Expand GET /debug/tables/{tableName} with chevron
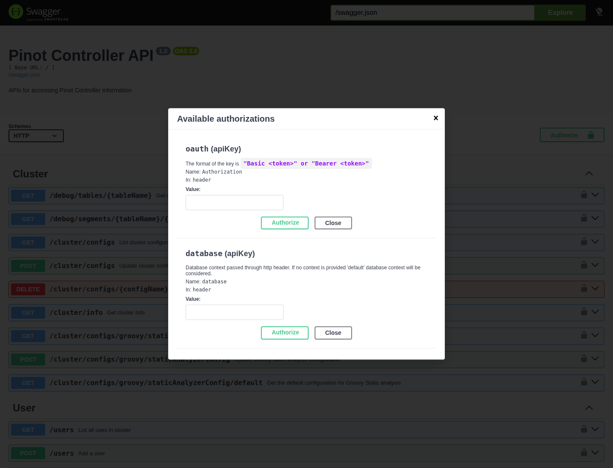 point(595,195)
